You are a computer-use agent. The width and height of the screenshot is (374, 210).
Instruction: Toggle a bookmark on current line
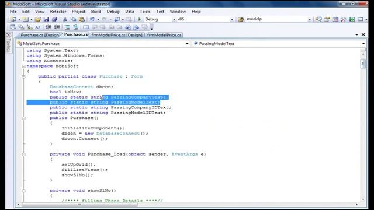click(x=86, y=27)
